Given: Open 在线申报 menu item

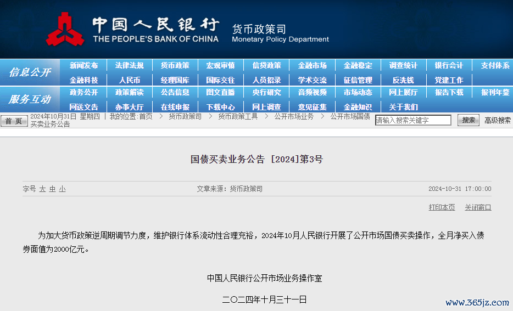Looking at the screenshot, I should click(175, 107).
